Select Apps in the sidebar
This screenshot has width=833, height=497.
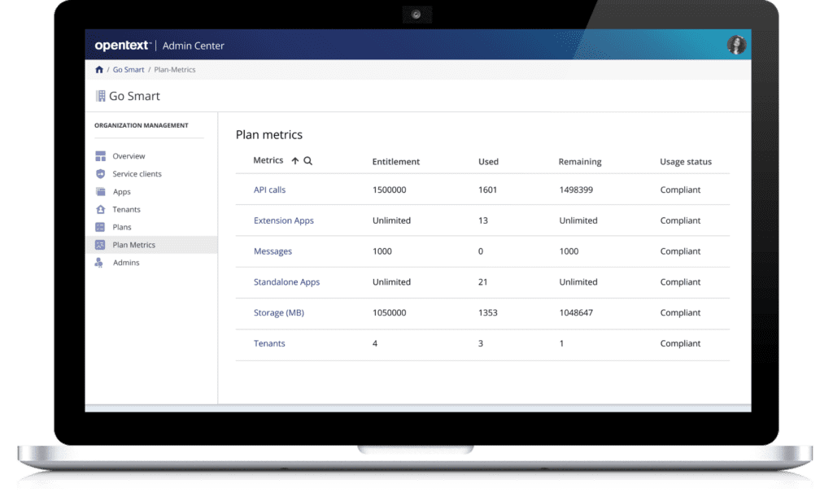(122, 192)
